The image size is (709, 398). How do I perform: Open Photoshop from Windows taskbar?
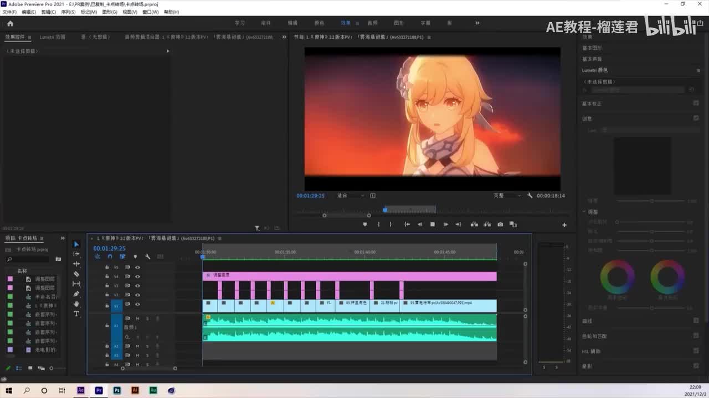[117, 390]
